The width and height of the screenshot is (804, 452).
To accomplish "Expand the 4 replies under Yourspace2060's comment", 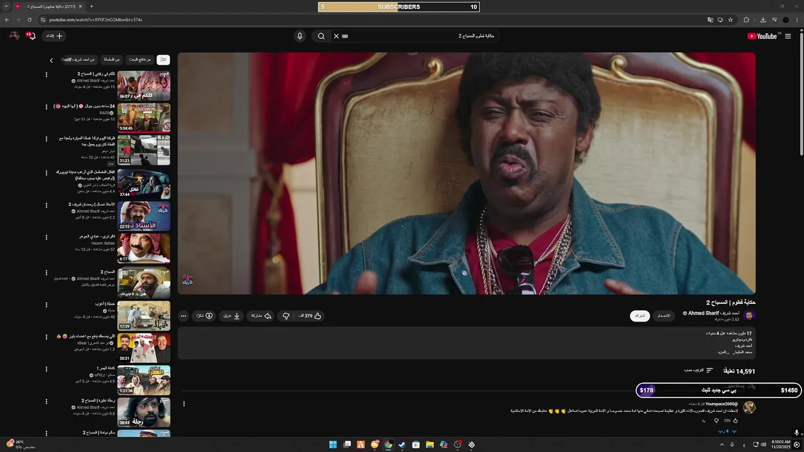I will click(727, 431).
